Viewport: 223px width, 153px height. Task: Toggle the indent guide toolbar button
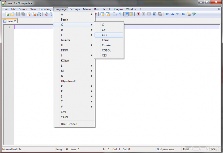pos(126,14)
